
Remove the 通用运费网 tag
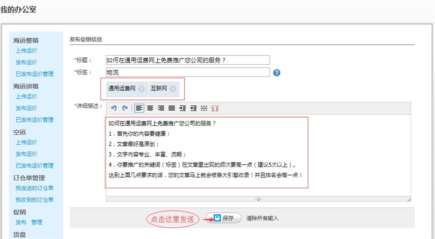(x=142, y=89)
